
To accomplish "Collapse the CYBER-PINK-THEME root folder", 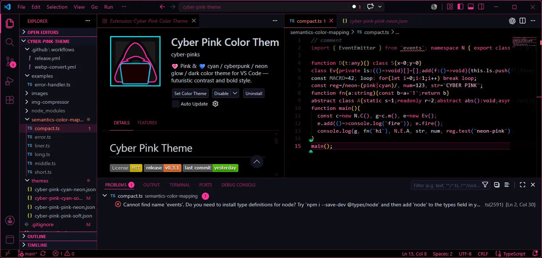I will [x=58, y=41].
